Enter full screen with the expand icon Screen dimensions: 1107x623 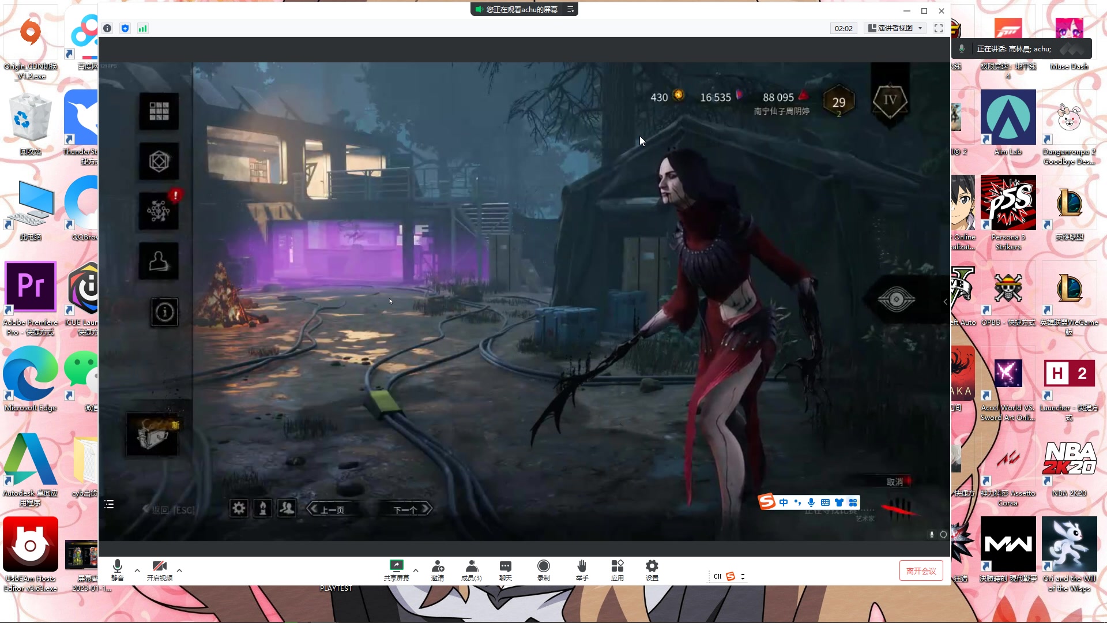click(x=939, y=28)
